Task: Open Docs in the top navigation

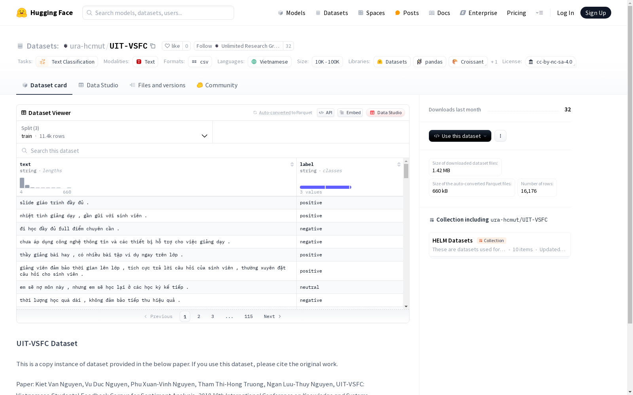Action: point(440,13)
